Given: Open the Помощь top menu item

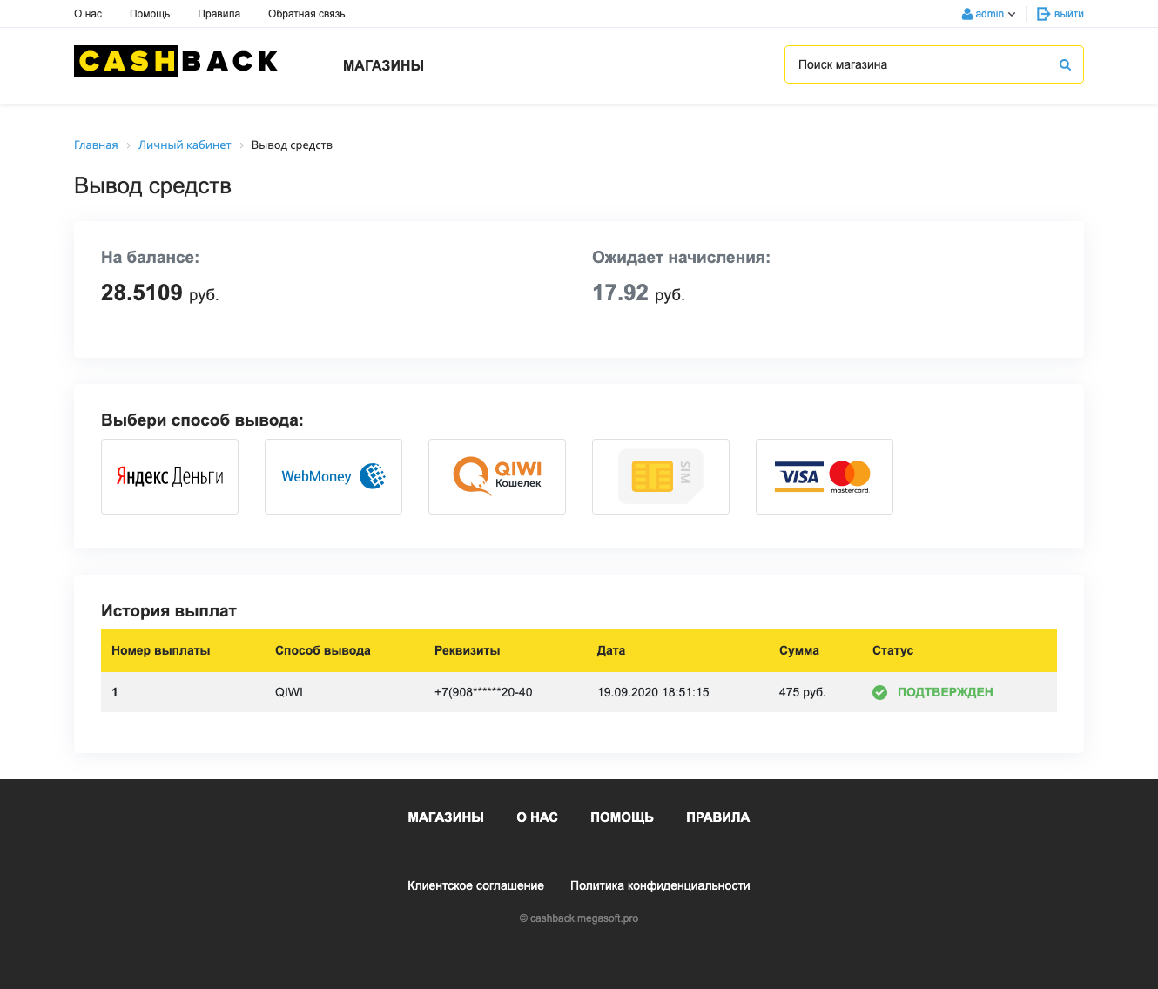Looking at the screenshot, I should [150, 14].
